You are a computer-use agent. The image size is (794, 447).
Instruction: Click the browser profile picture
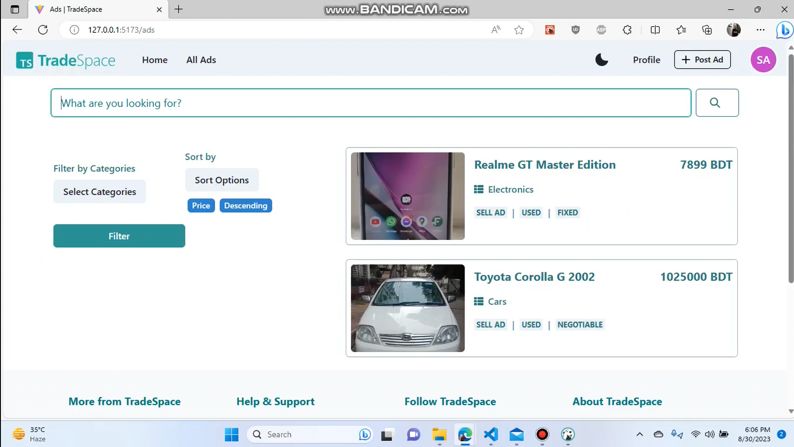tap(734, 30)
